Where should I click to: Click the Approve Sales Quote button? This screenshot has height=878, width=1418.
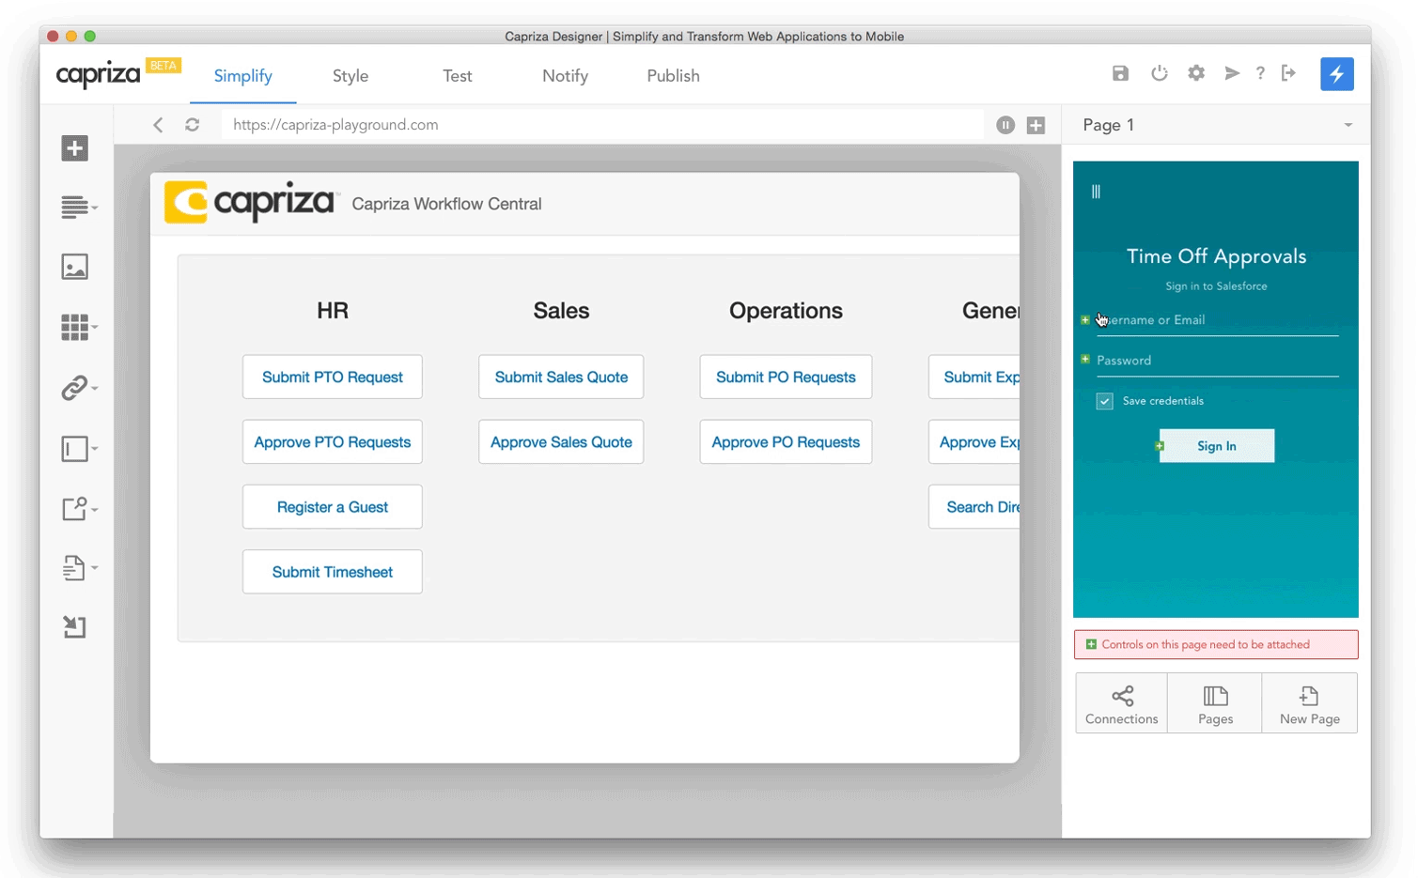pyautogui.click(x=561, y=441)
